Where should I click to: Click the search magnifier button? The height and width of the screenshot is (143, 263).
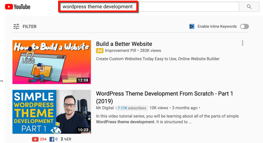[x=249, y=7]
